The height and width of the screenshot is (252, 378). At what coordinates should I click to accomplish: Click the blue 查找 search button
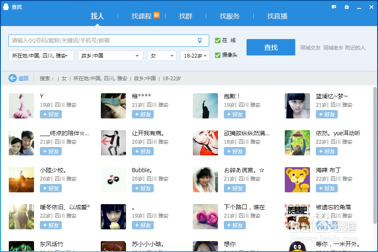(271, 47)
